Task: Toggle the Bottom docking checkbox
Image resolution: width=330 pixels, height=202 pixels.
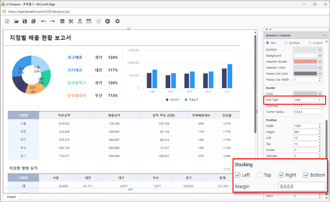Action: click(306, 175)
